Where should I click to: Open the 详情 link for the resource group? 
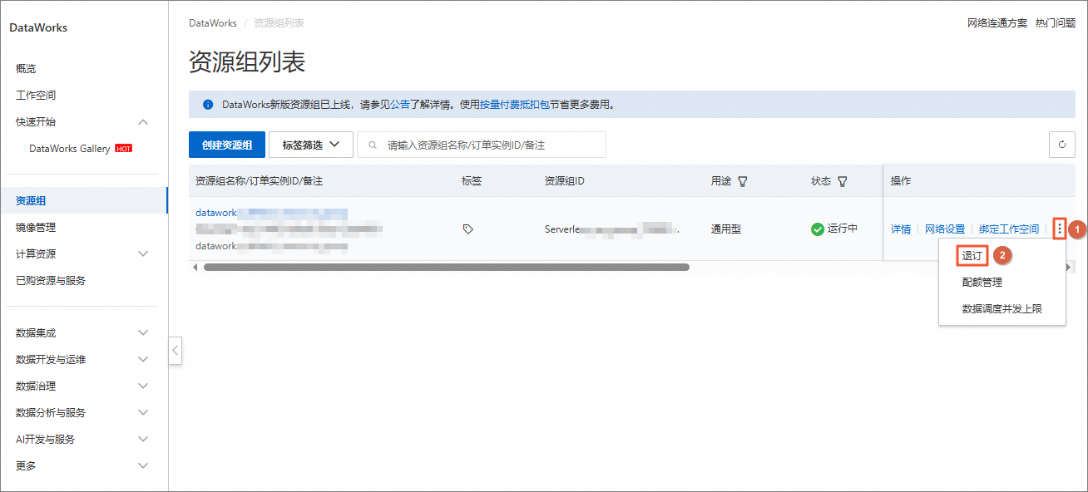click(901, 229)
